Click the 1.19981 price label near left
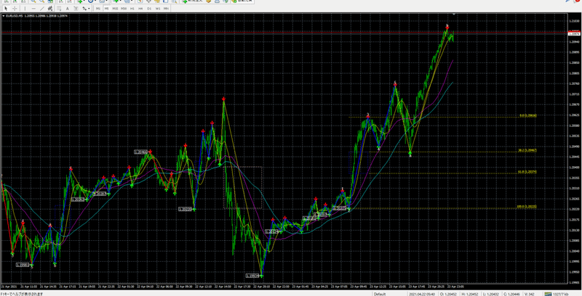This screenshot has width=582, height=296. [23, 265]
